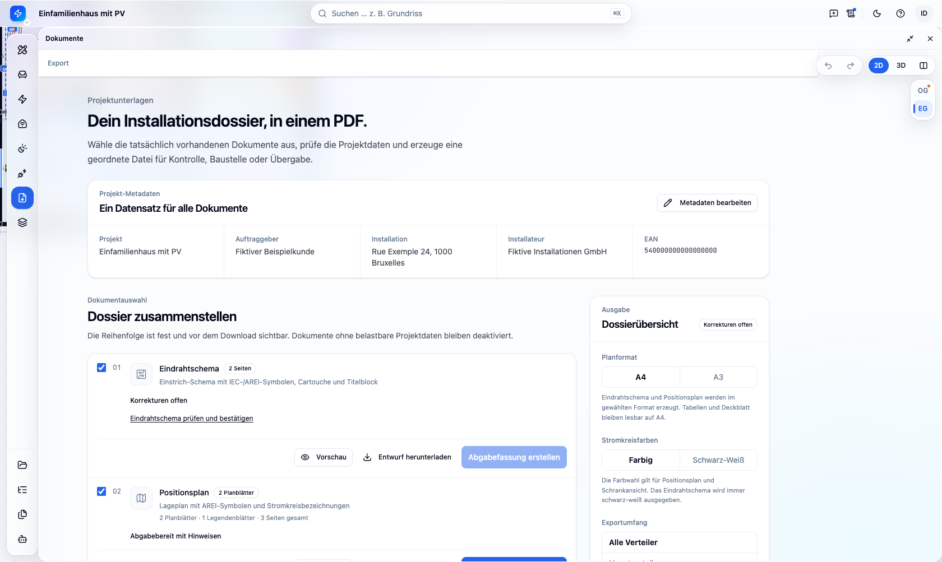Click the search field Suchen

coord(470,13)
